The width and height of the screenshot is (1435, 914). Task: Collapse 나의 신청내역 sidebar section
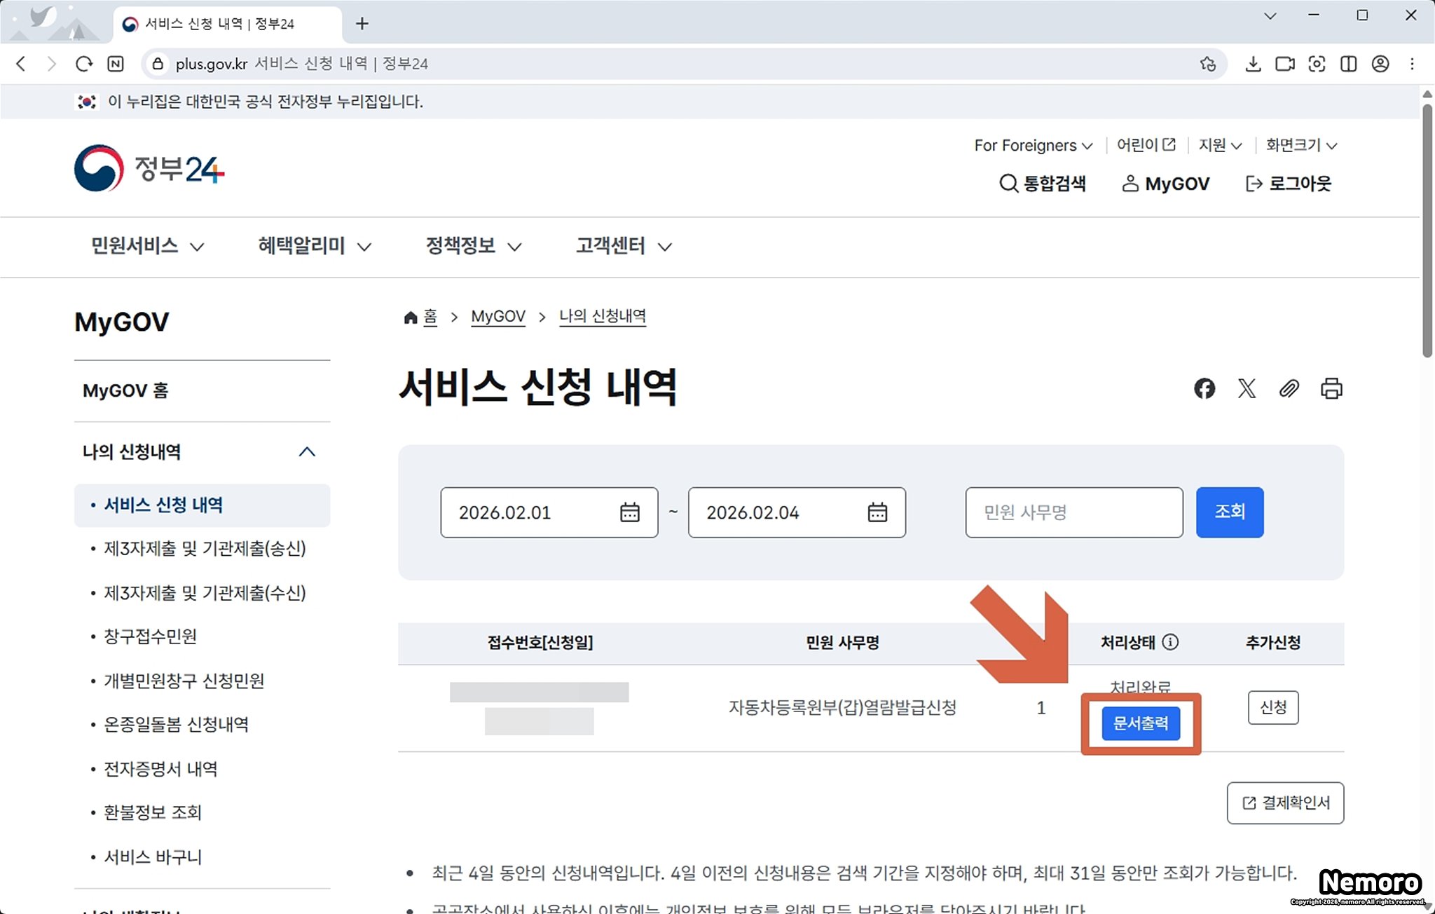(307, 452)
